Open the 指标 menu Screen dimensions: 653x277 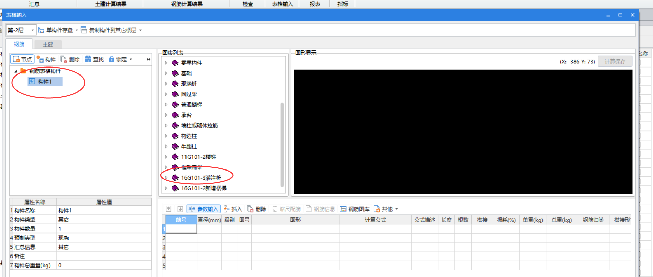coord(343,4)
